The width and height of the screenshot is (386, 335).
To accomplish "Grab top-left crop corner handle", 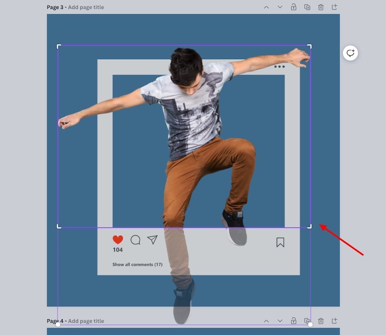I will pyautogui.click(x=59, y=47).
